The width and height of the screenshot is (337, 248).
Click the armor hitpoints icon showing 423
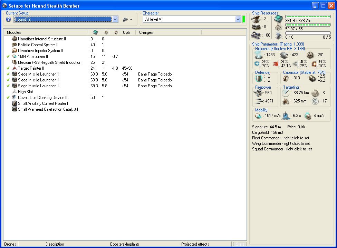click(x=284, y=55)
